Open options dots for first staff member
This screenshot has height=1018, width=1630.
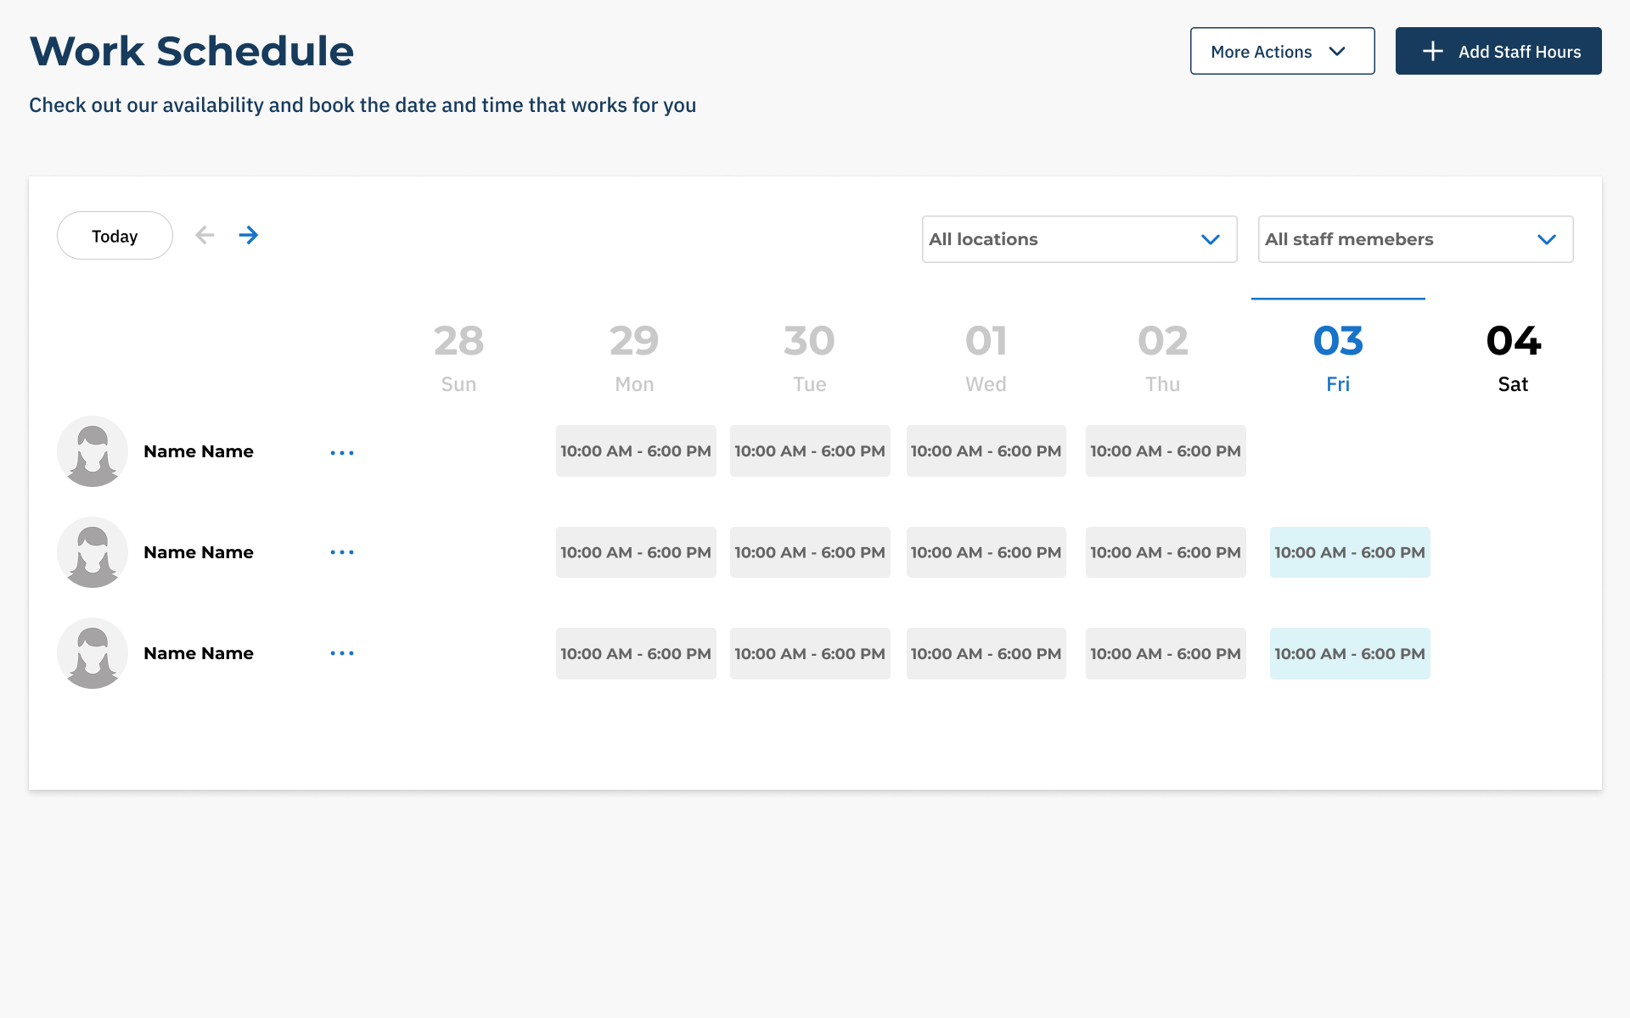point(342,453)
